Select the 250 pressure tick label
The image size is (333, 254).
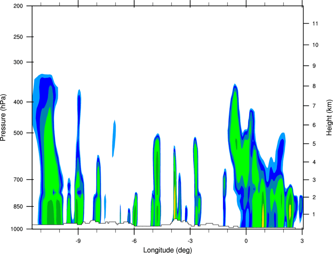click(x=18, y=37)
